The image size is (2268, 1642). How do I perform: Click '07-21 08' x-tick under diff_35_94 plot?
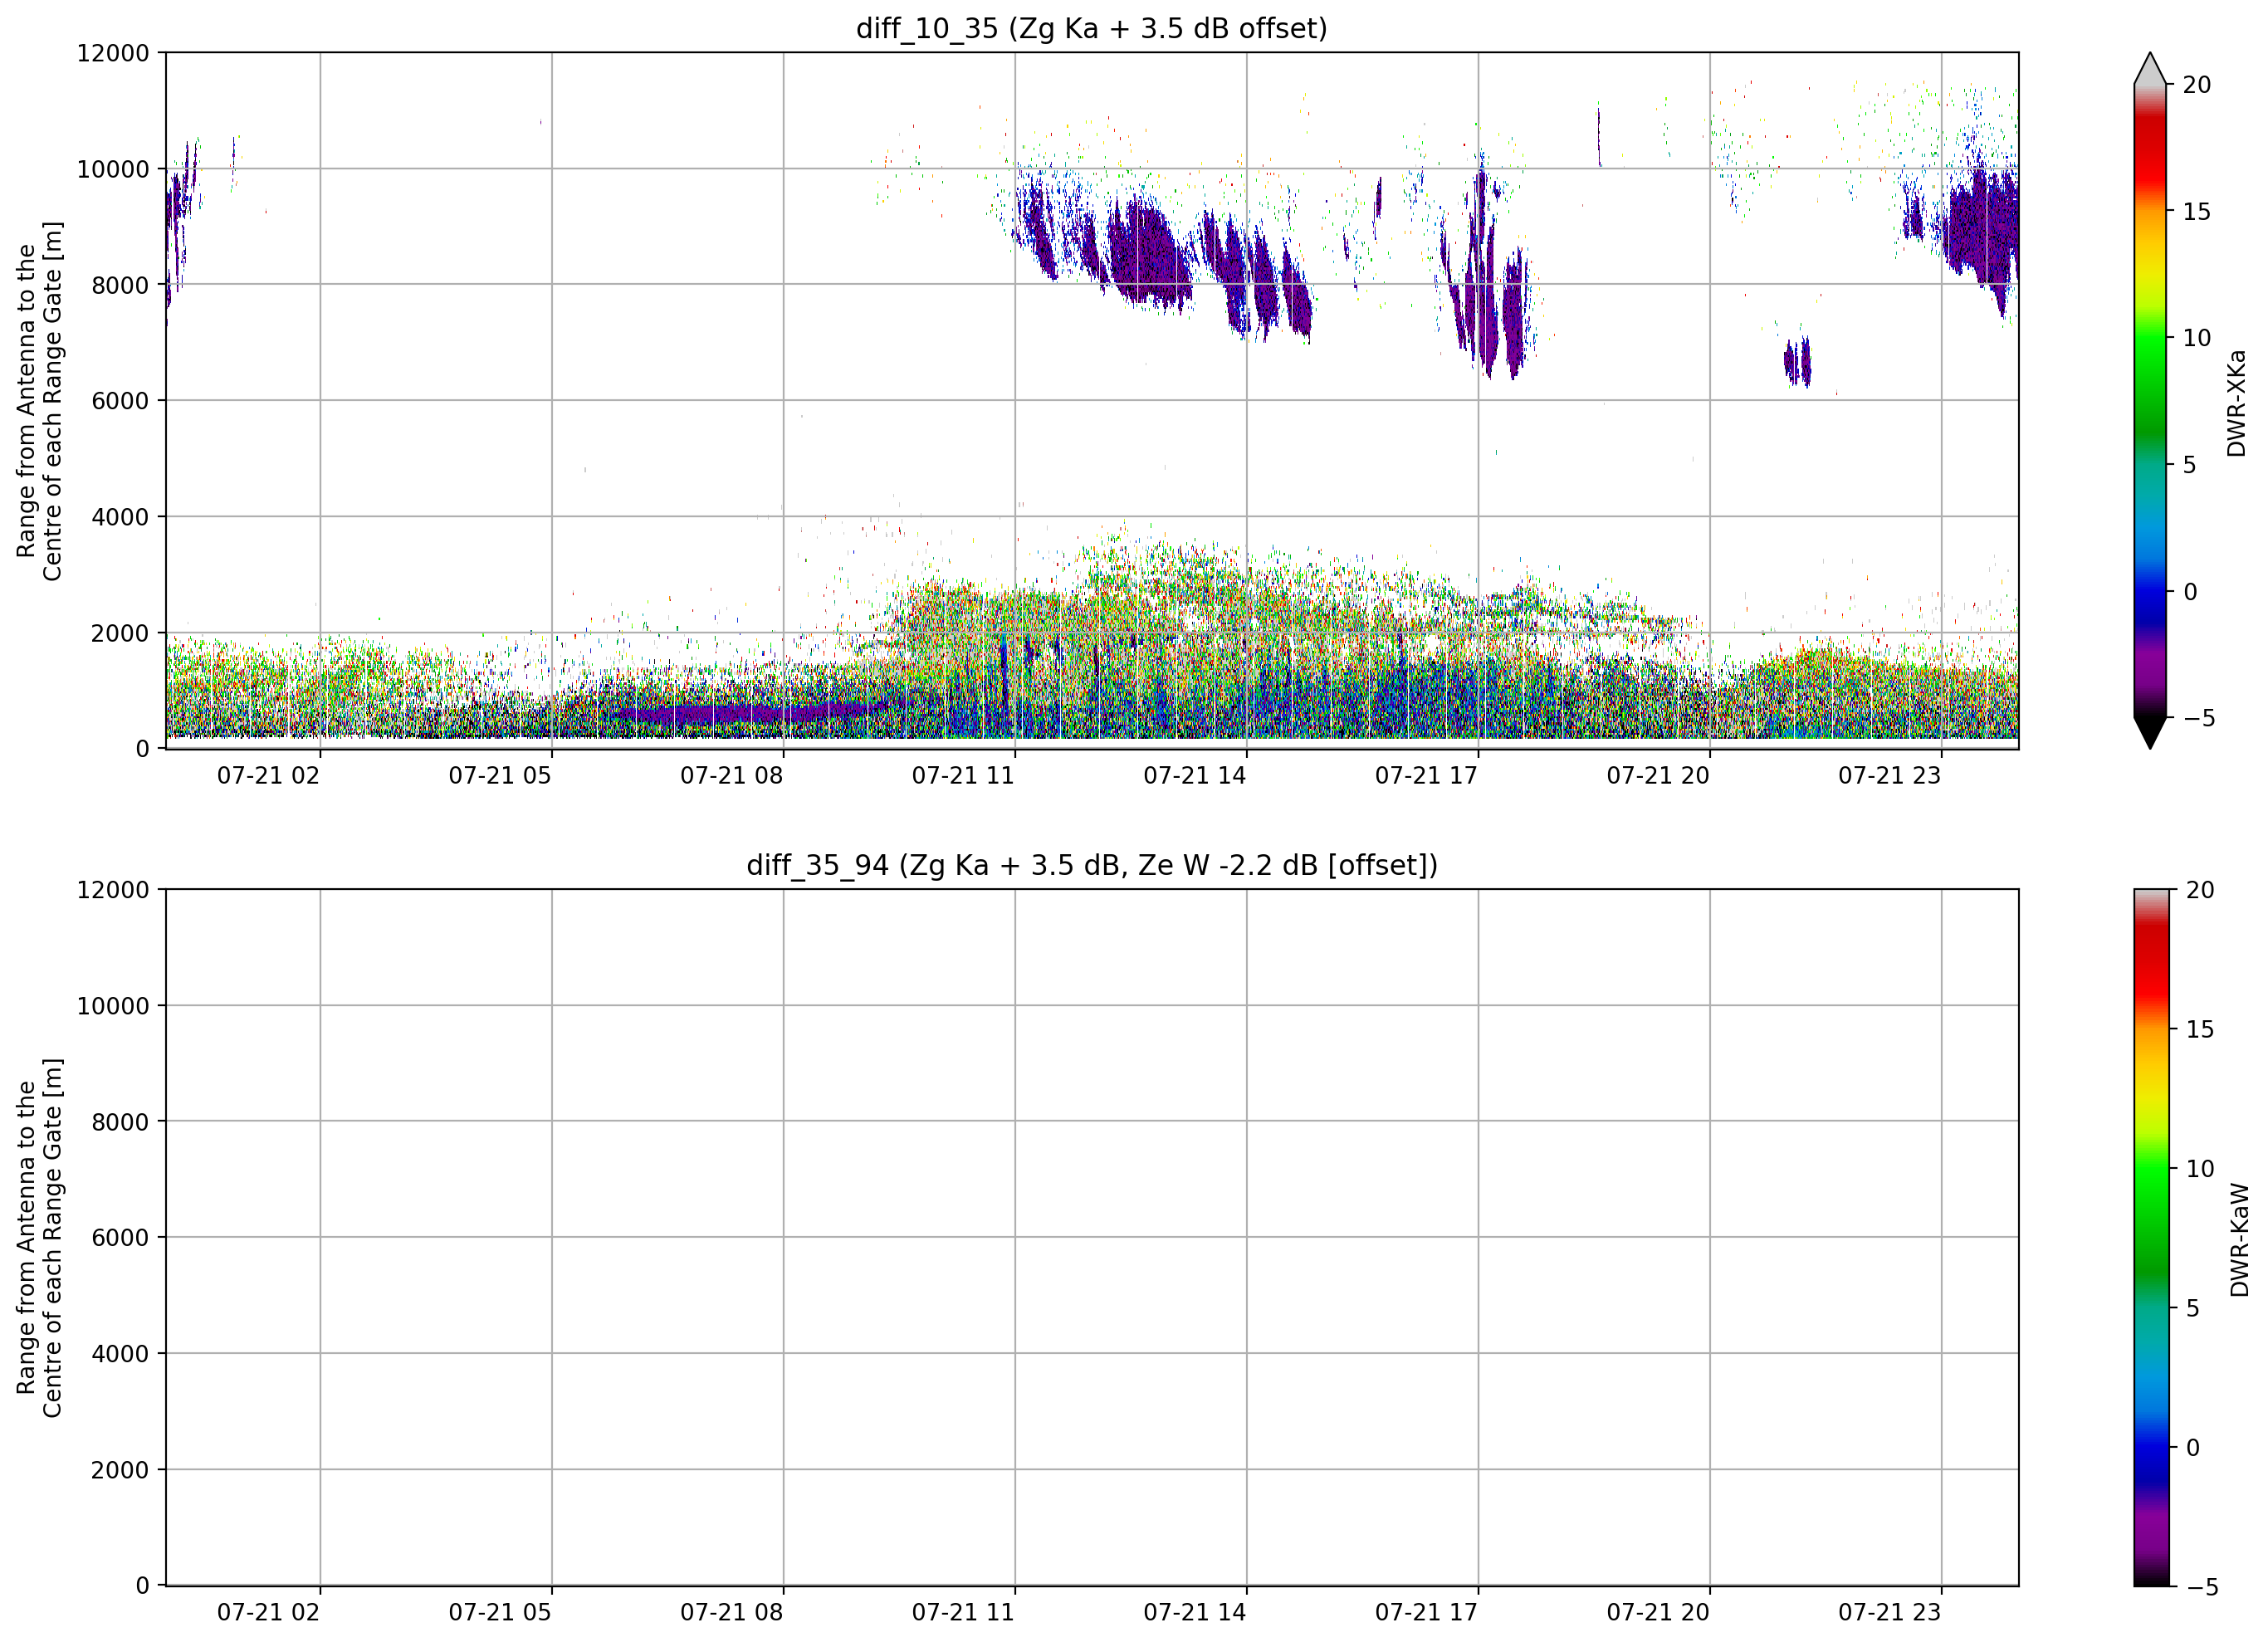732,1613
